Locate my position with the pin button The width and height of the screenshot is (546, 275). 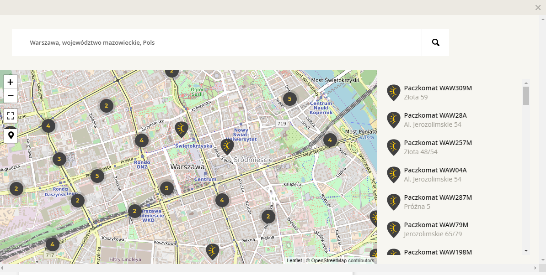pos(11,136)
